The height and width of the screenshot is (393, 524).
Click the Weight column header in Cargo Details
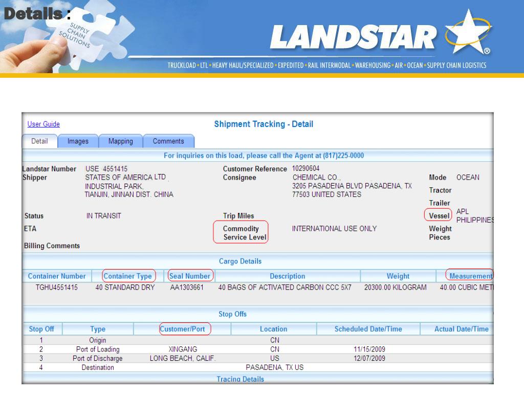398,276
